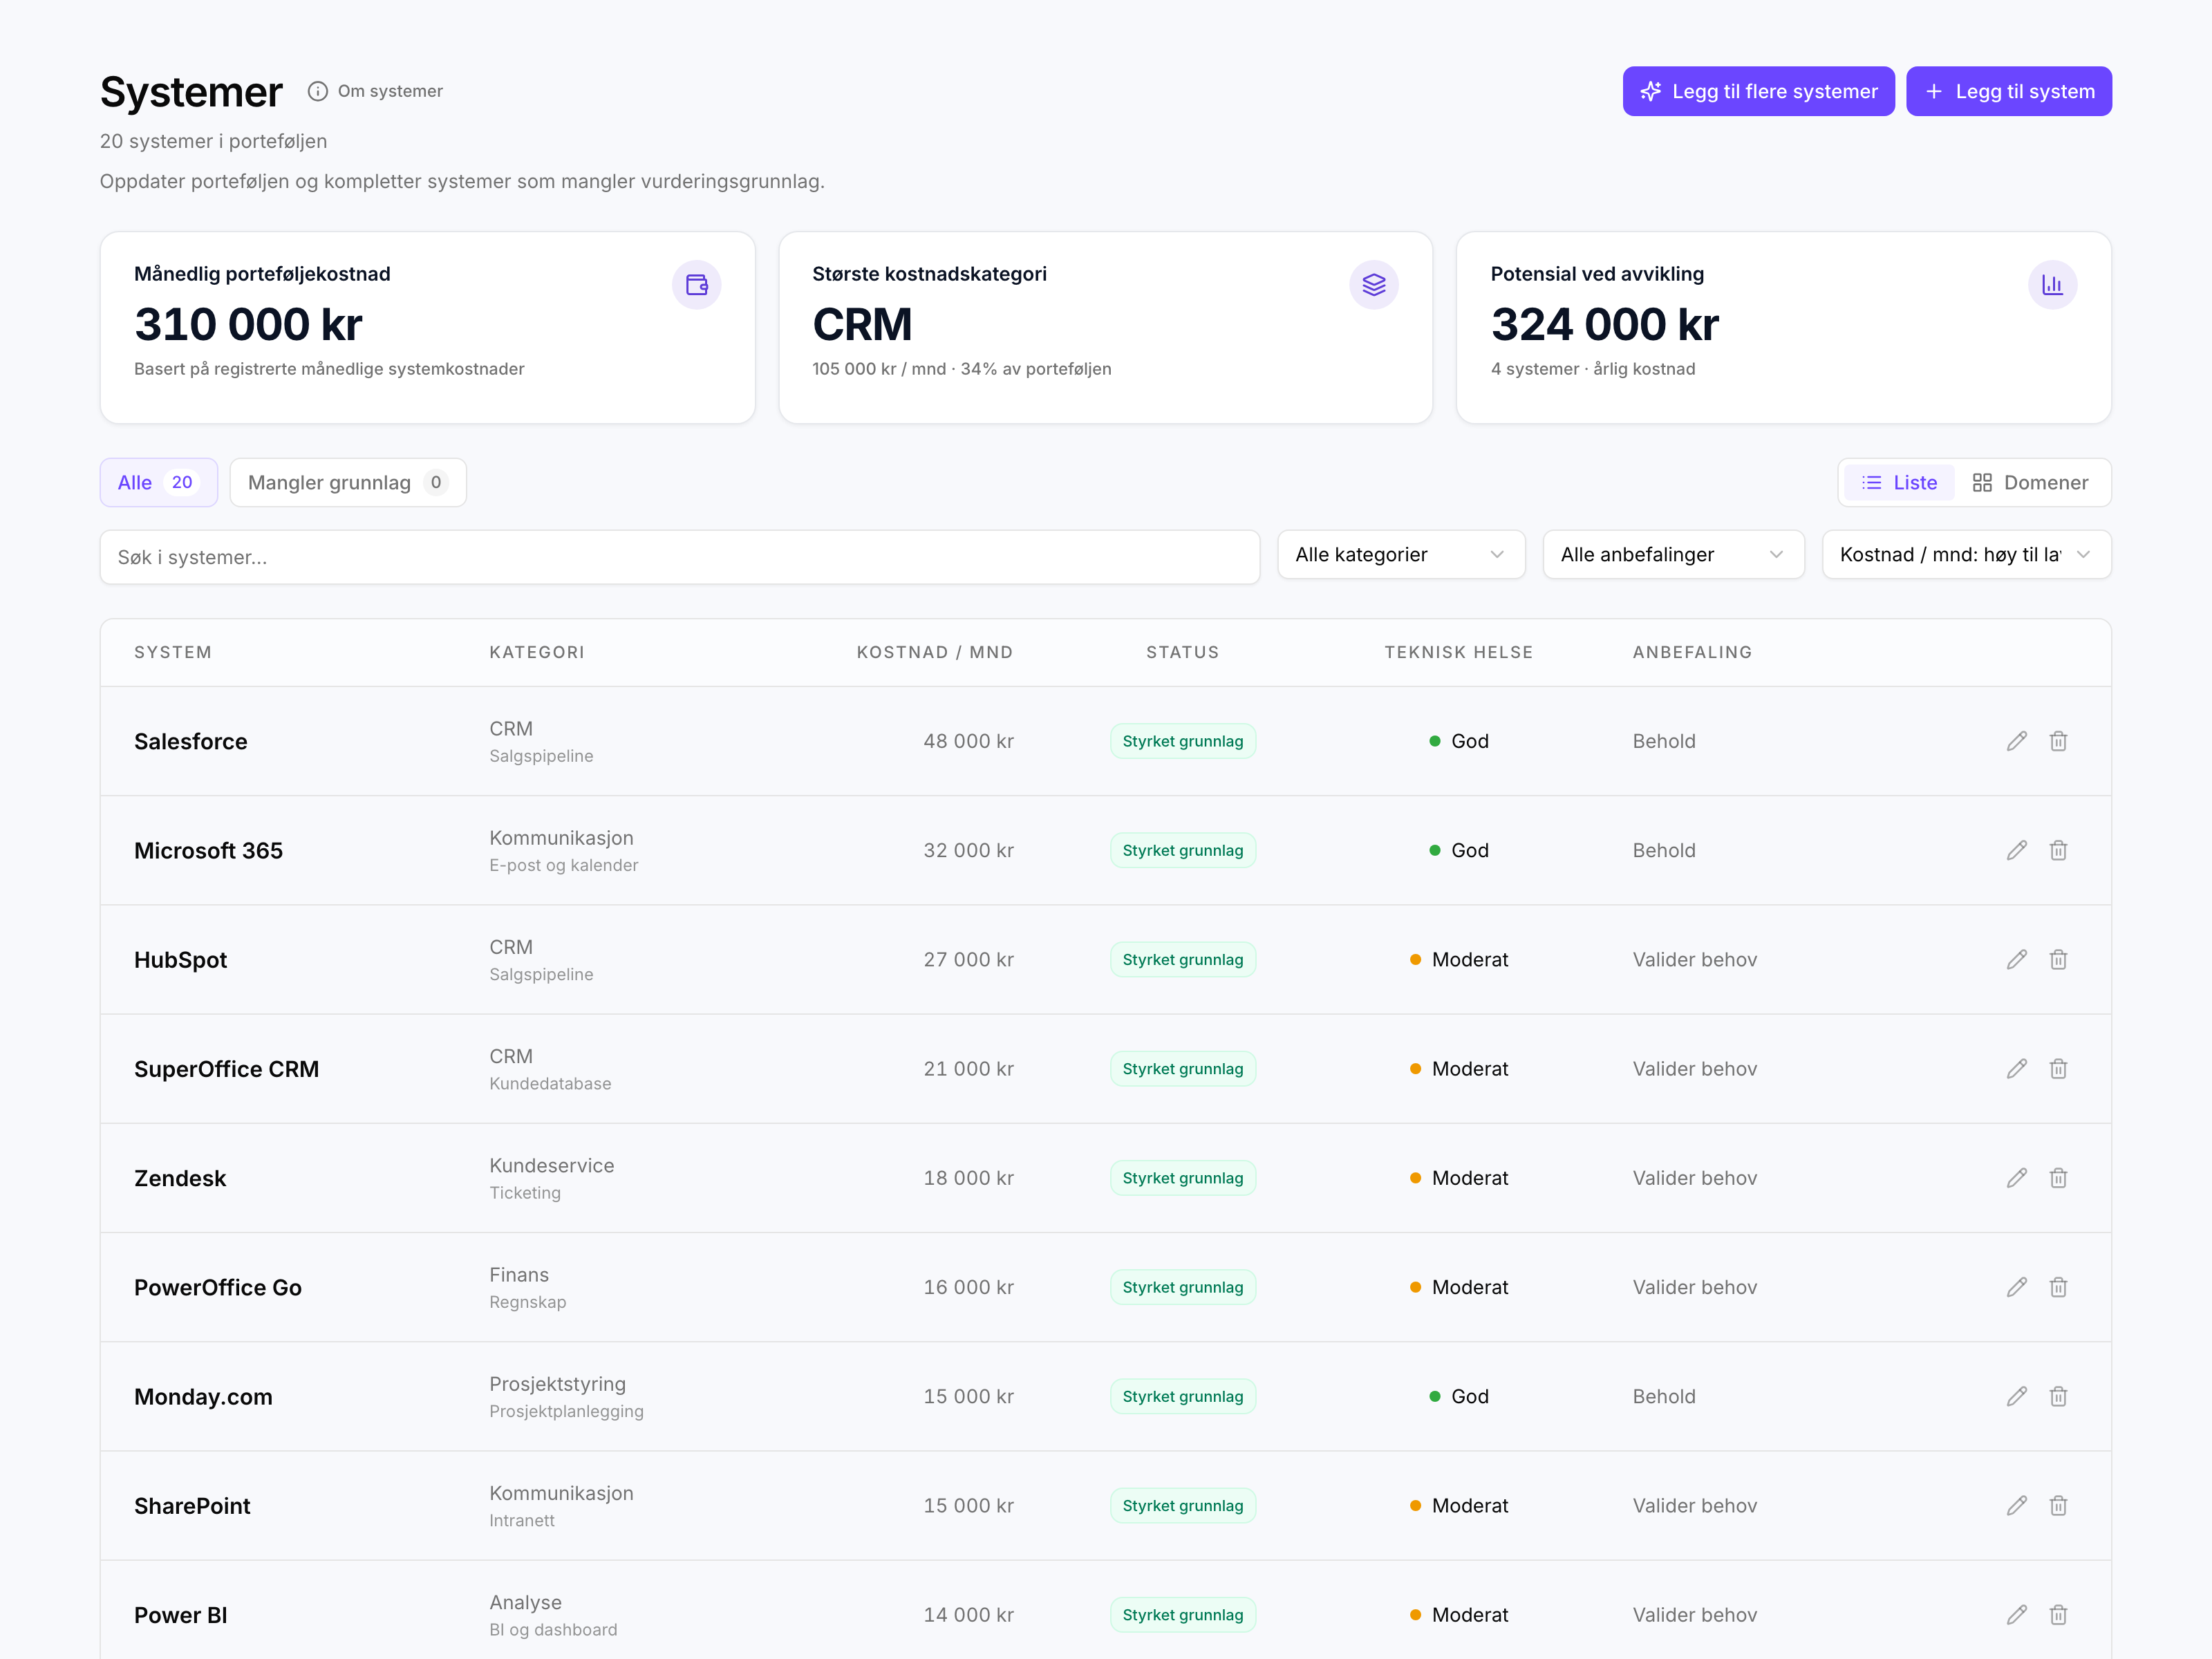
Task: Open the Om systemer info link
Action: 375,91
